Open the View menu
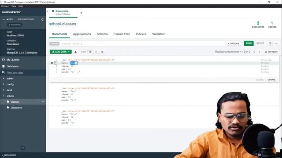282x158 pixels. [x=14, y=6]
